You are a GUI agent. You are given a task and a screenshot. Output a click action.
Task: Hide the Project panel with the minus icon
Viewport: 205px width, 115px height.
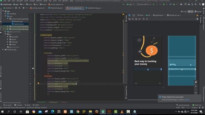coord(27,8)
